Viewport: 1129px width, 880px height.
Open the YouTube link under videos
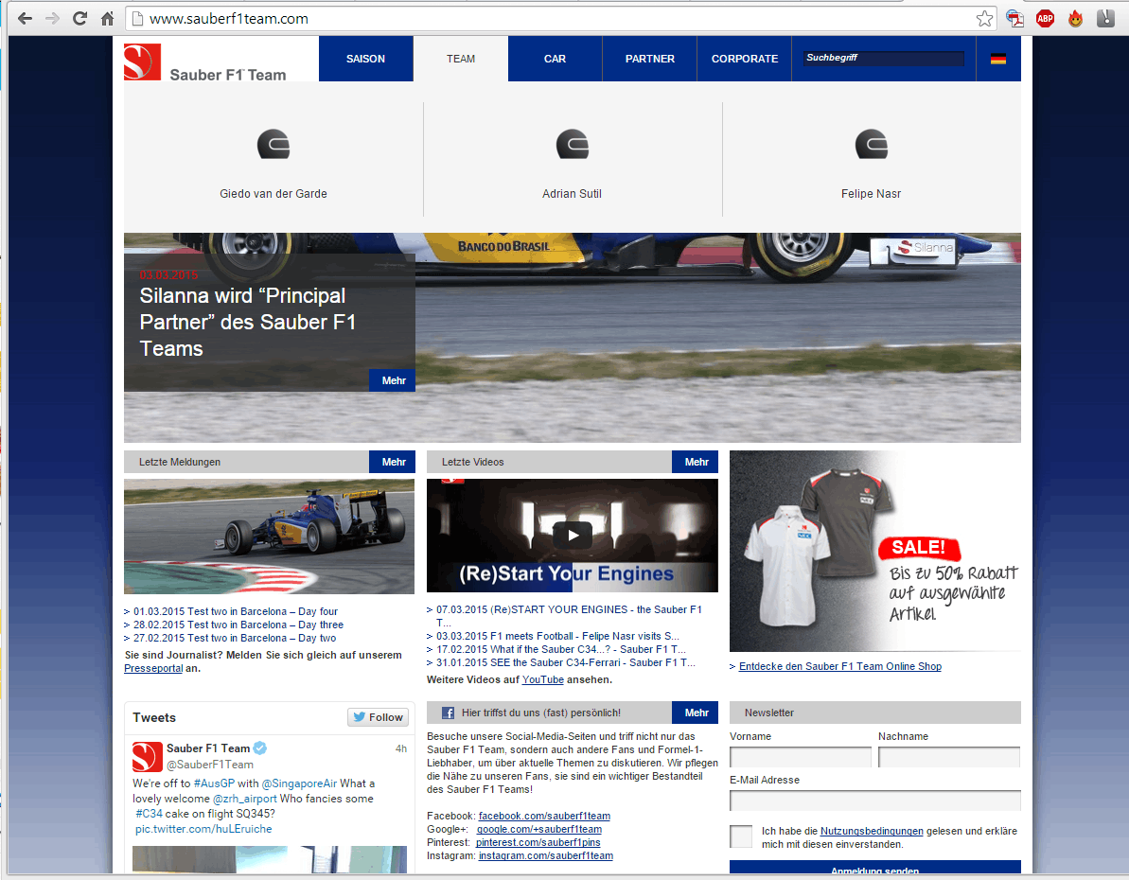click(x=543, y=679)
